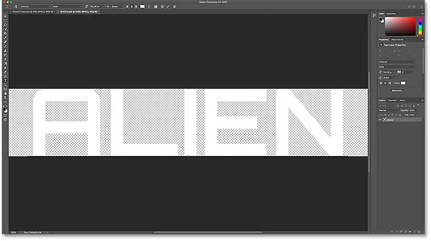The width and height of the screenshot is (431, 241).
Task: Switch to the Swatches tab
Action: (391, 13)
